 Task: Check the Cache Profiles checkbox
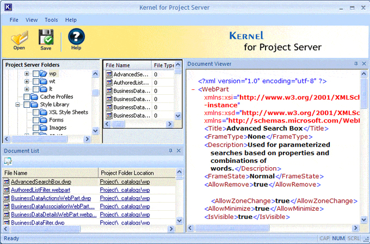tap(27, 97)
